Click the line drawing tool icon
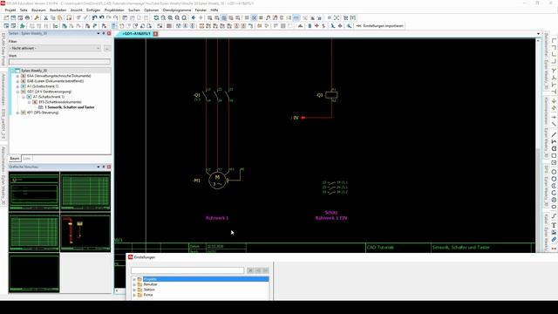This screenshot has width=558, height=314. coord(555,134)
